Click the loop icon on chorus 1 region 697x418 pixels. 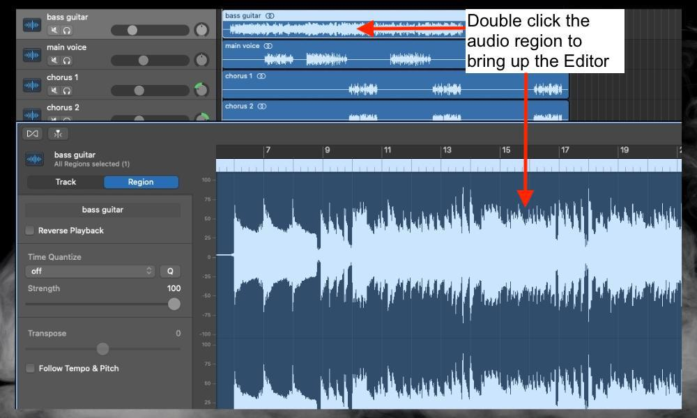[261, 76]
